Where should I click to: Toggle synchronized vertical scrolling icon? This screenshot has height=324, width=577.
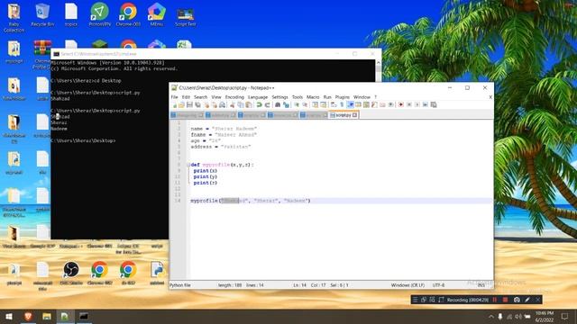(x=316, y=104)
